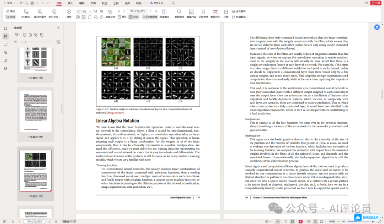Click the fit page icon in toolbar
The image size is (384, 224).
tap(84, 17)
